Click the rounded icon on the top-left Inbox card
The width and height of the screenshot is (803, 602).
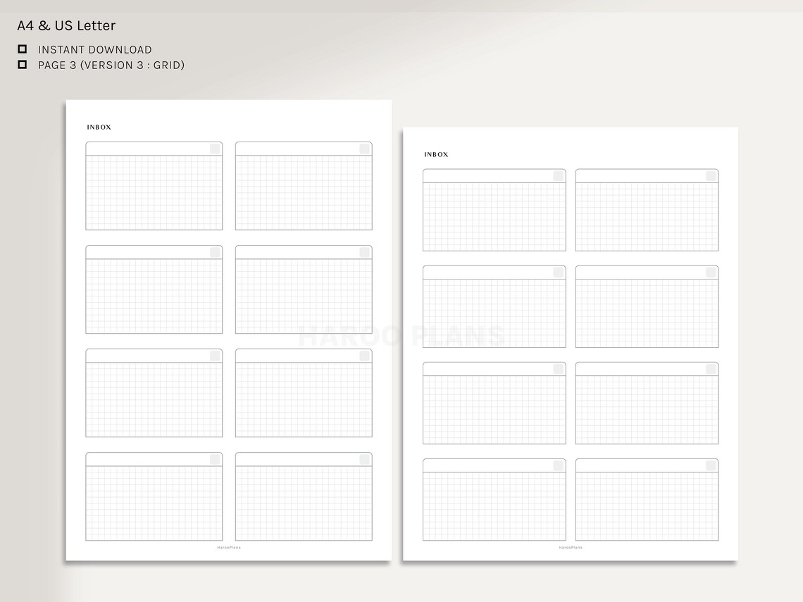[x=214, y=149]
